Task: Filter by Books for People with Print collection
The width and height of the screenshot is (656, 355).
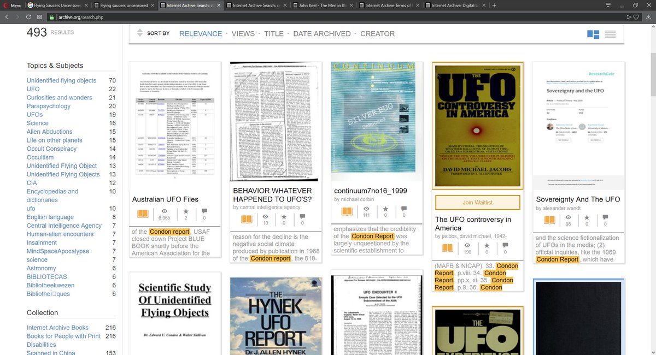Action: [63, 340]
